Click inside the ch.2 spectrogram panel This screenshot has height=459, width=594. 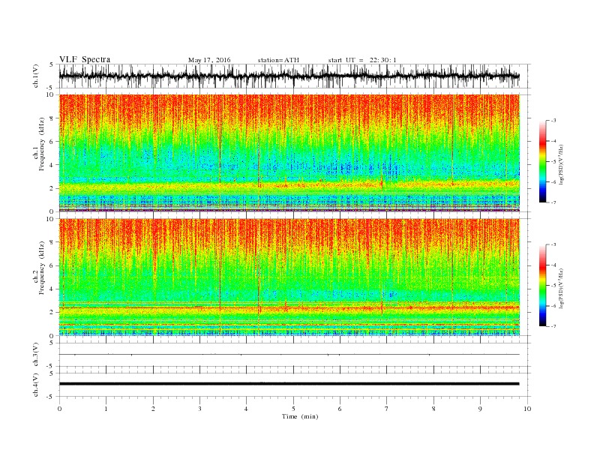pos(289,277)
